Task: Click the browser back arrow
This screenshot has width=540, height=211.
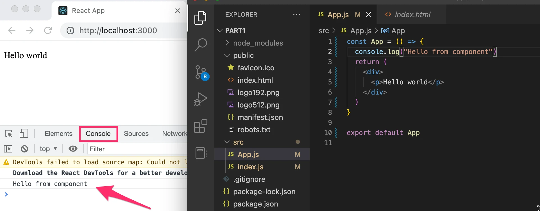Action: point(12,30)
